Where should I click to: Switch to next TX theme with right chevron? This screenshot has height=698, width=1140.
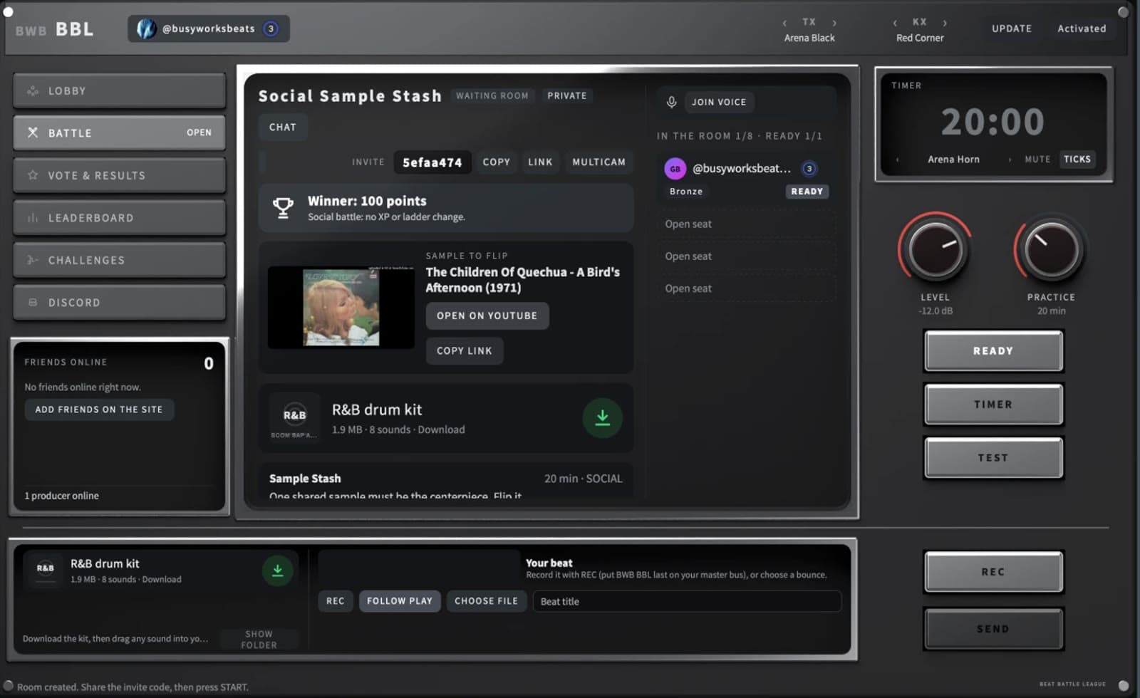(834, 23)
